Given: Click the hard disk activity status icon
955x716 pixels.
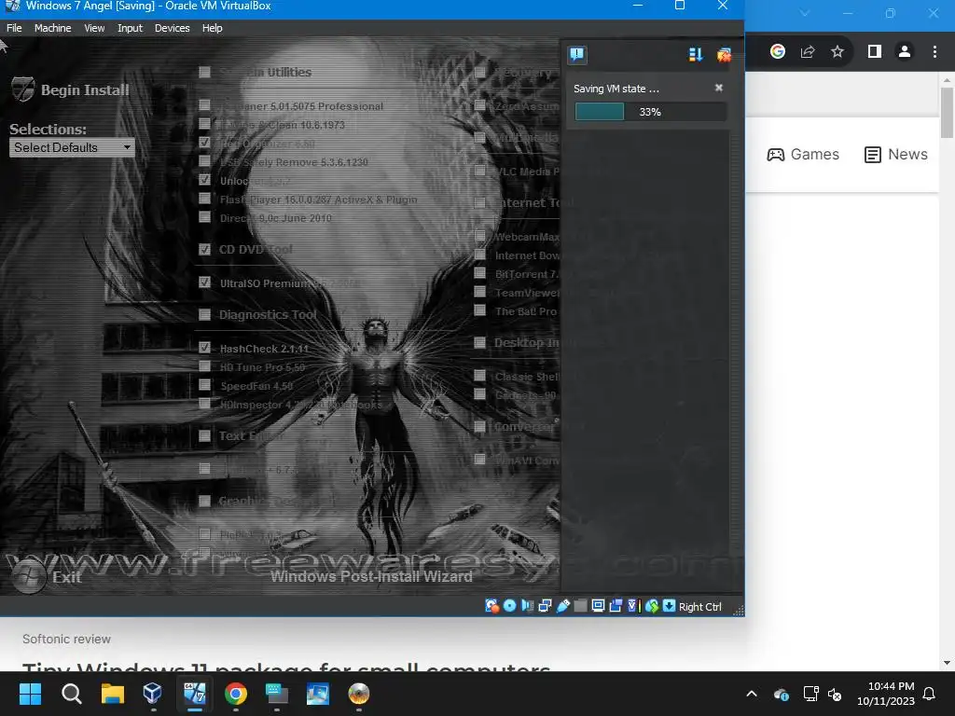Looking at the screenshot, I should click(x=491, y=606).
